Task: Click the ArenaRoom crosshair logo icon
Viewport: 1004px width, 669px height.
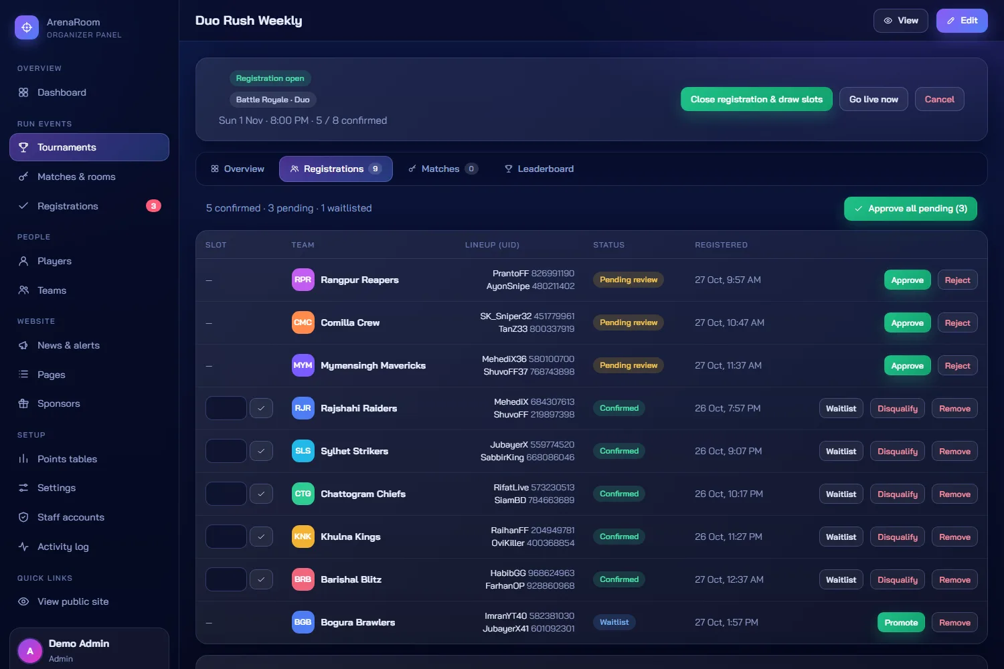Action: [27, 27]
